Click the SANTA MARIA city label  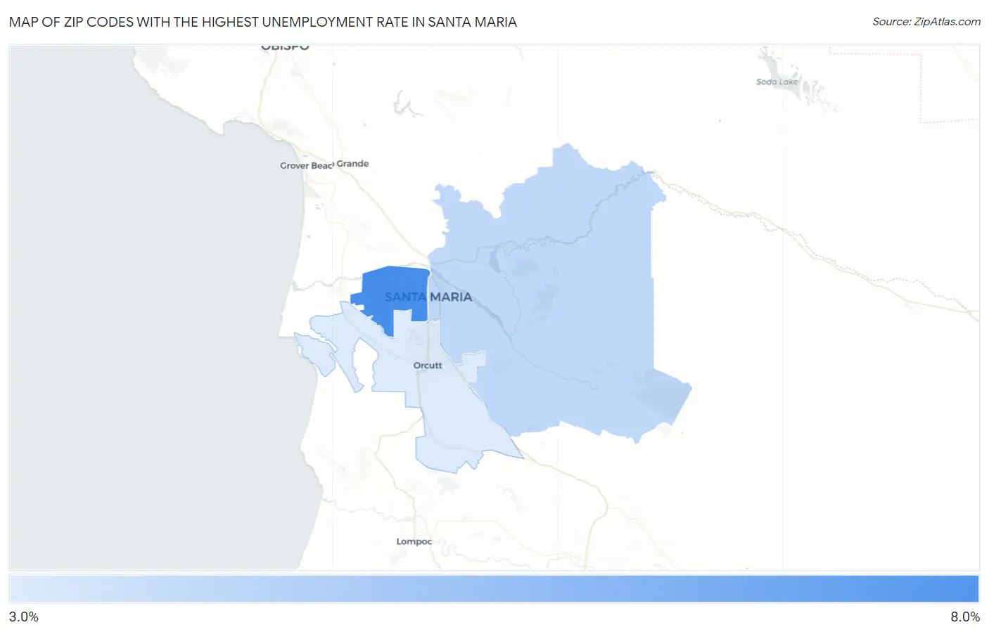point(428,297)
